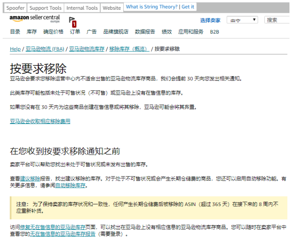Click the 搜索 search field

click(277, 20)
